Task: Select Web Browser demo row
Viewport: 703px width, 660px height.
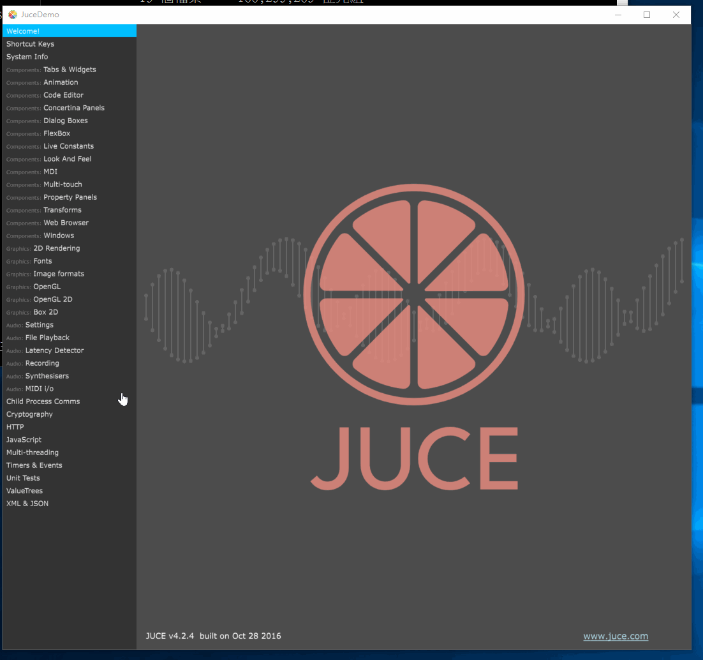Action: pos(70,223)
